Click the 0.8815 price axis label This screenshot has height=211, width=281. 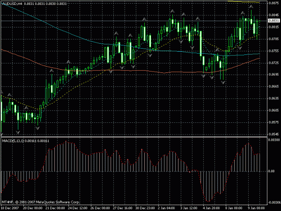point(274,27)
